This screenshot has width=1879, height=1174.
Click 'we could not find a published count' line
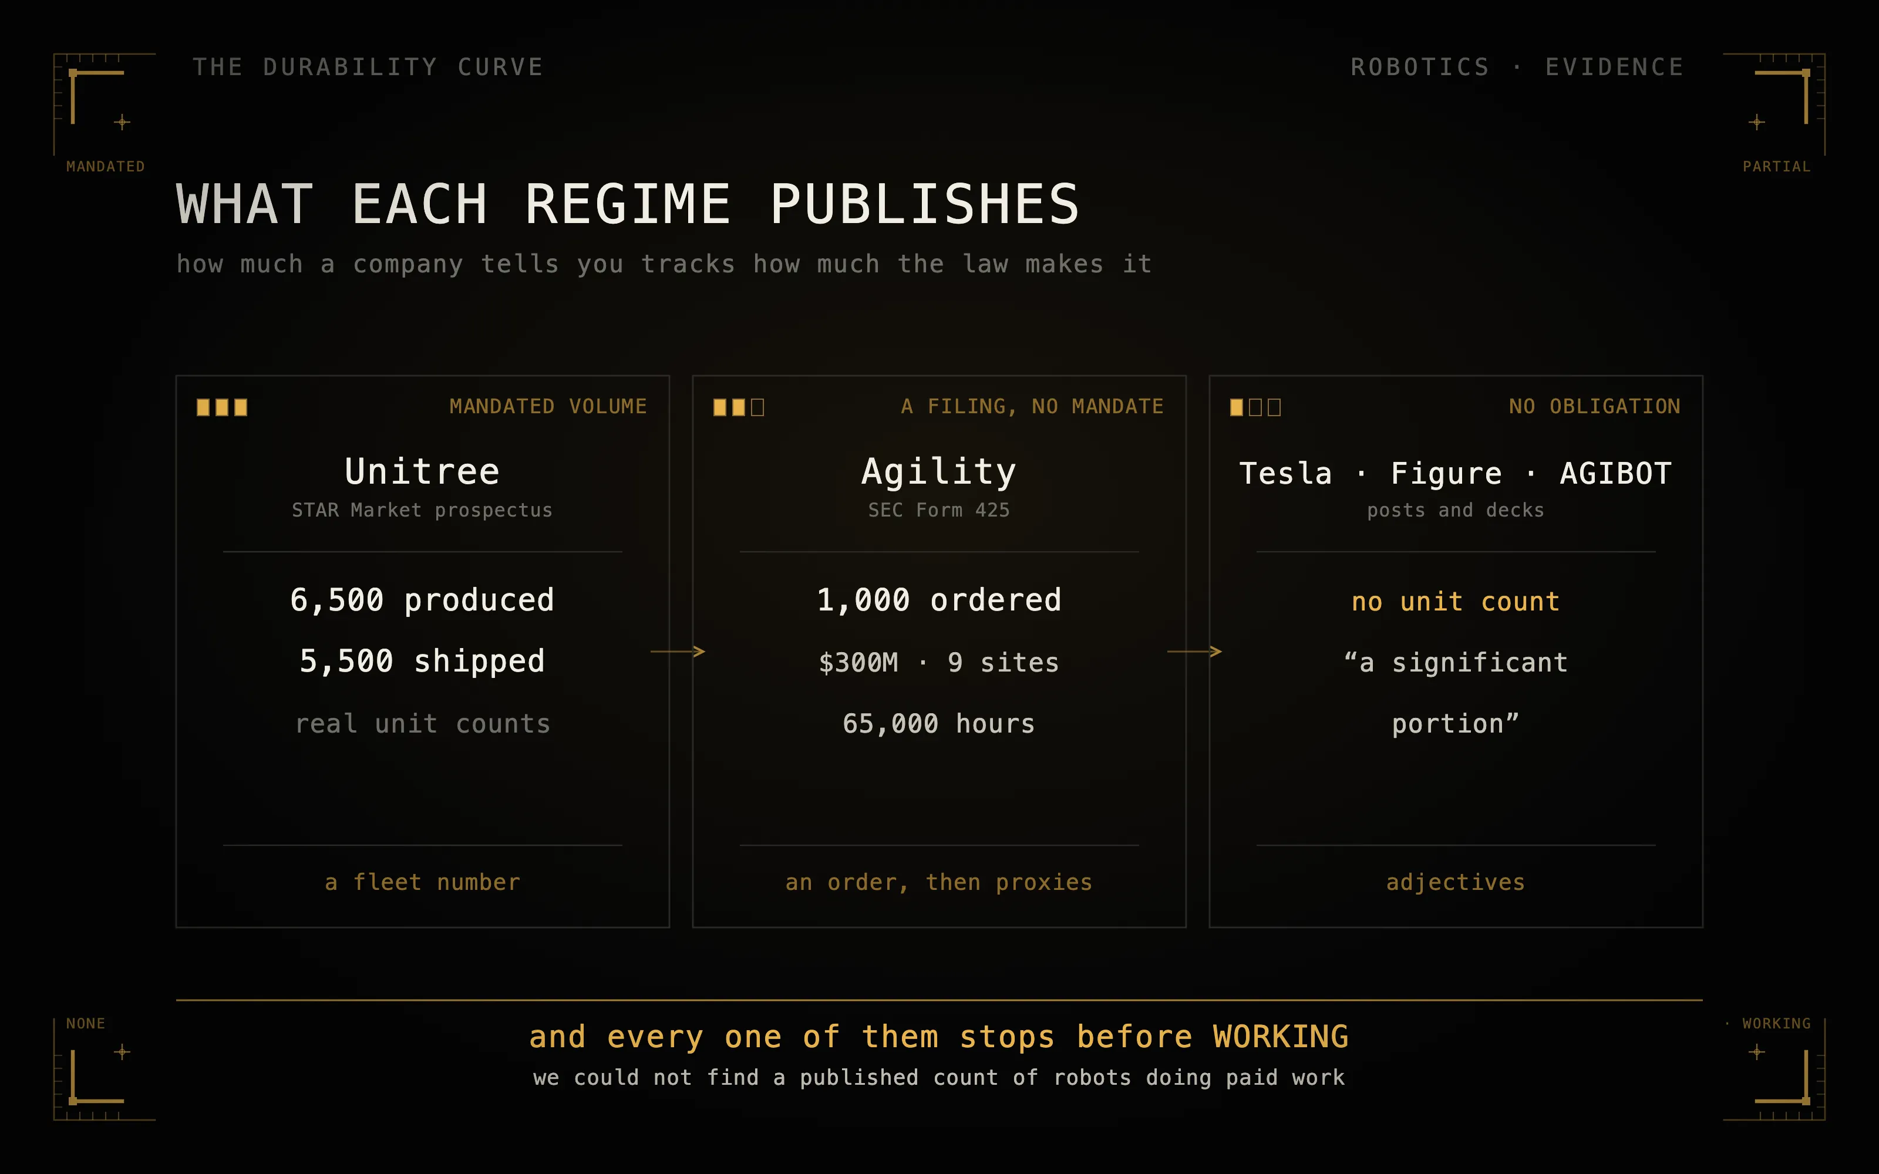click(x=939, y=1078)
